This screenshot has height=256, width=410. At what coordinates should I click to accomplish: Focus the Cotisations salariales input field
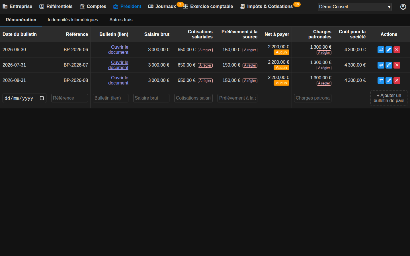tap(193, 98)
